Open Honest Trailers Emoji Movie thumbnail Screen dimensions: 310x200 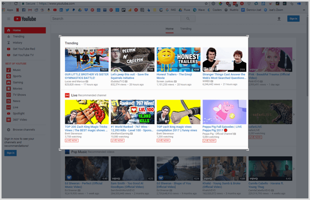click(179, 60)
